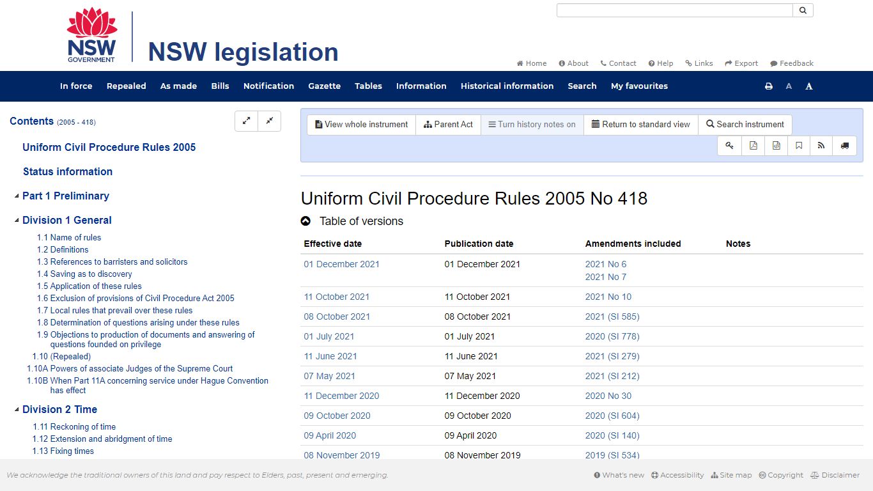
Task: Open amendment 2021 No 6
Action: 606,265
